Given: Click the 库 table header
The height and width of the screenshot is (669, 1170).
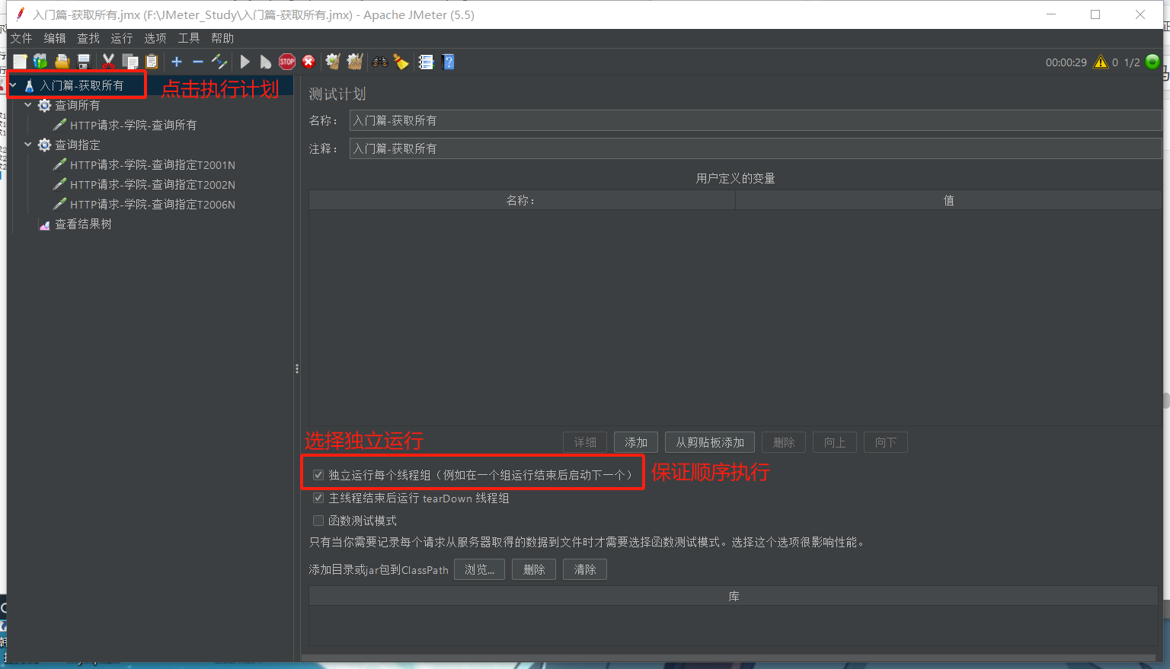Looking at the screenshot, I should tap(734, 596).
